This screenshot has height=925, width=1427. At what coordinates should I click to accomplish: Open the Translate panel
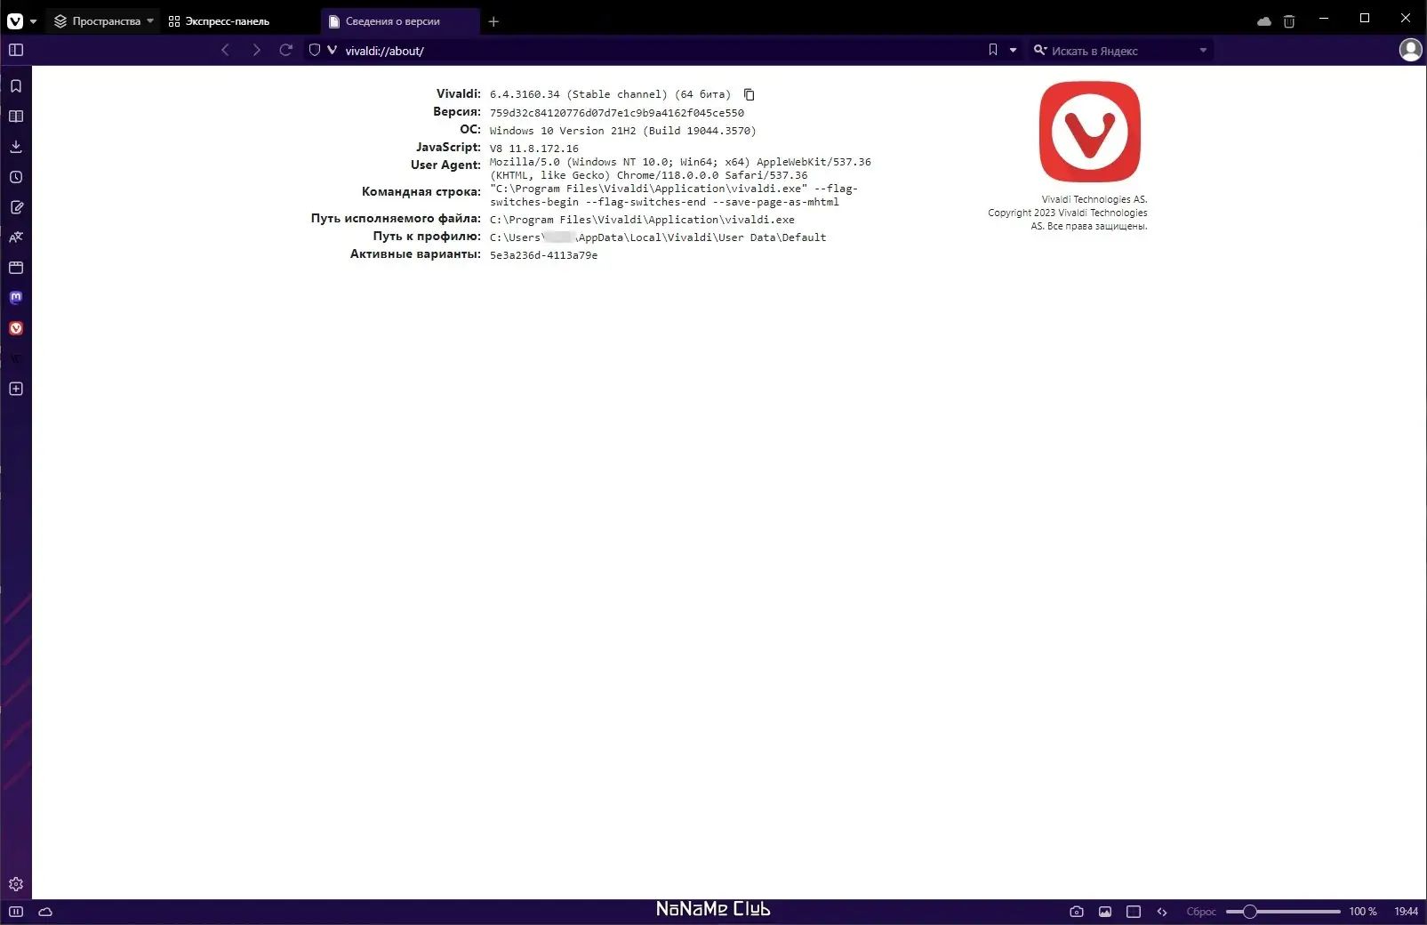point(16,237)
